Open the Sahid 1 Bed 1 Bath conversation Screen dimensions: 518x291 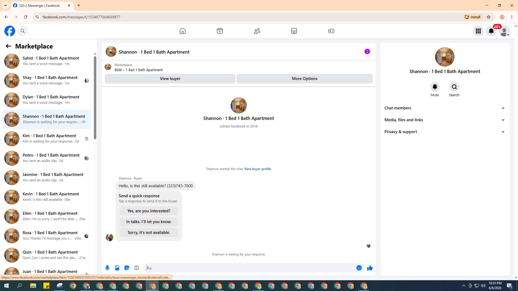pos(46,61)
